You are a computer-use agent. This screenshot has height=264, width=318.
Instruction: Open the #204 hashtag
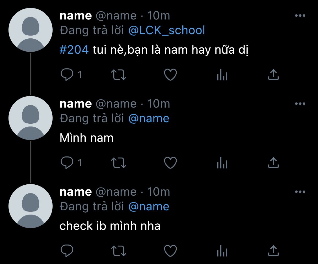(74, 50)
